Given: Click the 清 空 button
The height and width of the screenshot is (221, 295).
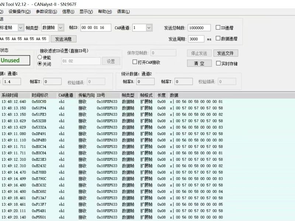Looking at the screenshot, I should pyautogui.click(x=199, y=63).
